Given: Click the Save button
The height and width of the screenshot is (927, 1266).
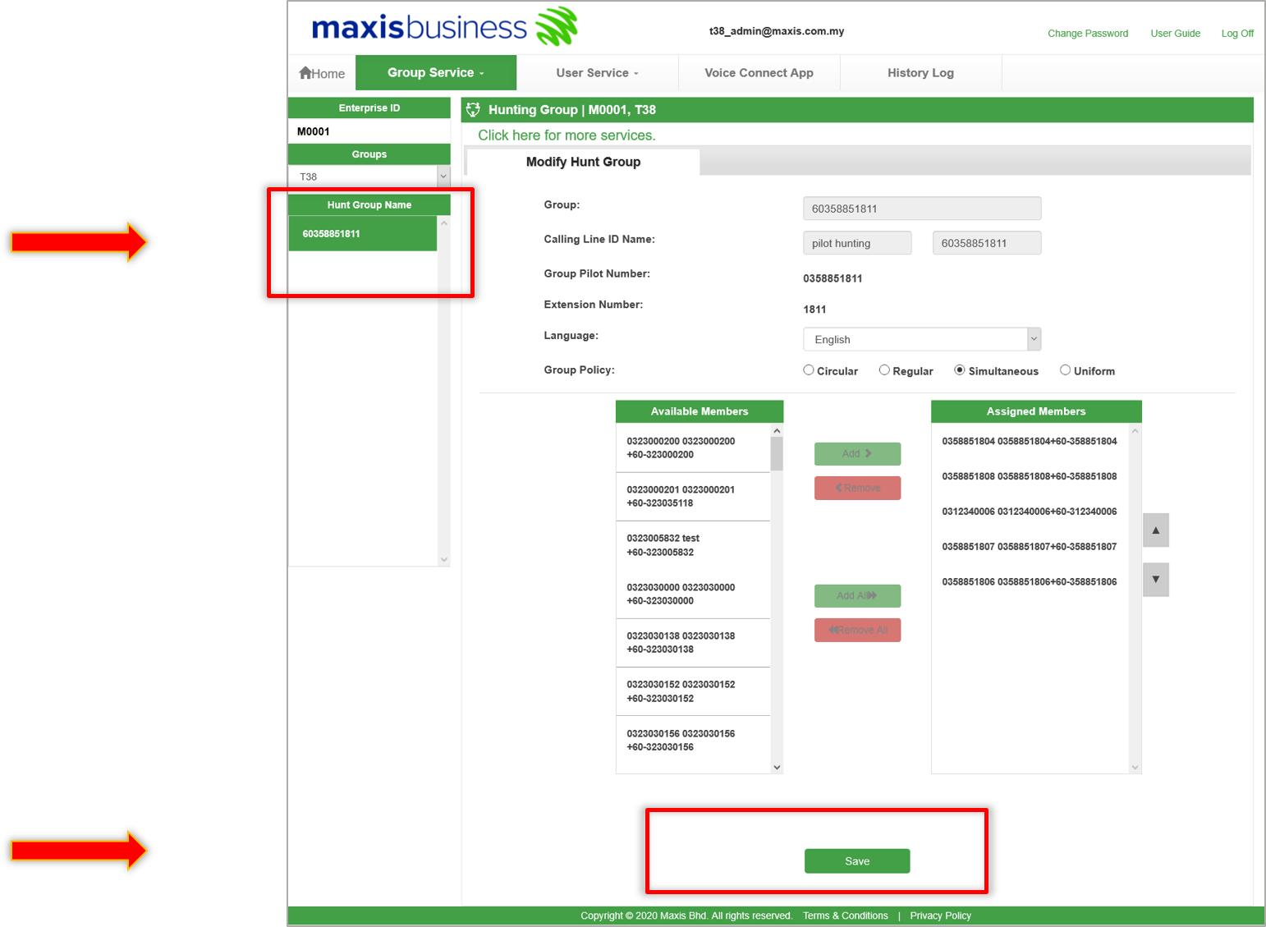Looking at the screenshot, I should tap(856, 860).
